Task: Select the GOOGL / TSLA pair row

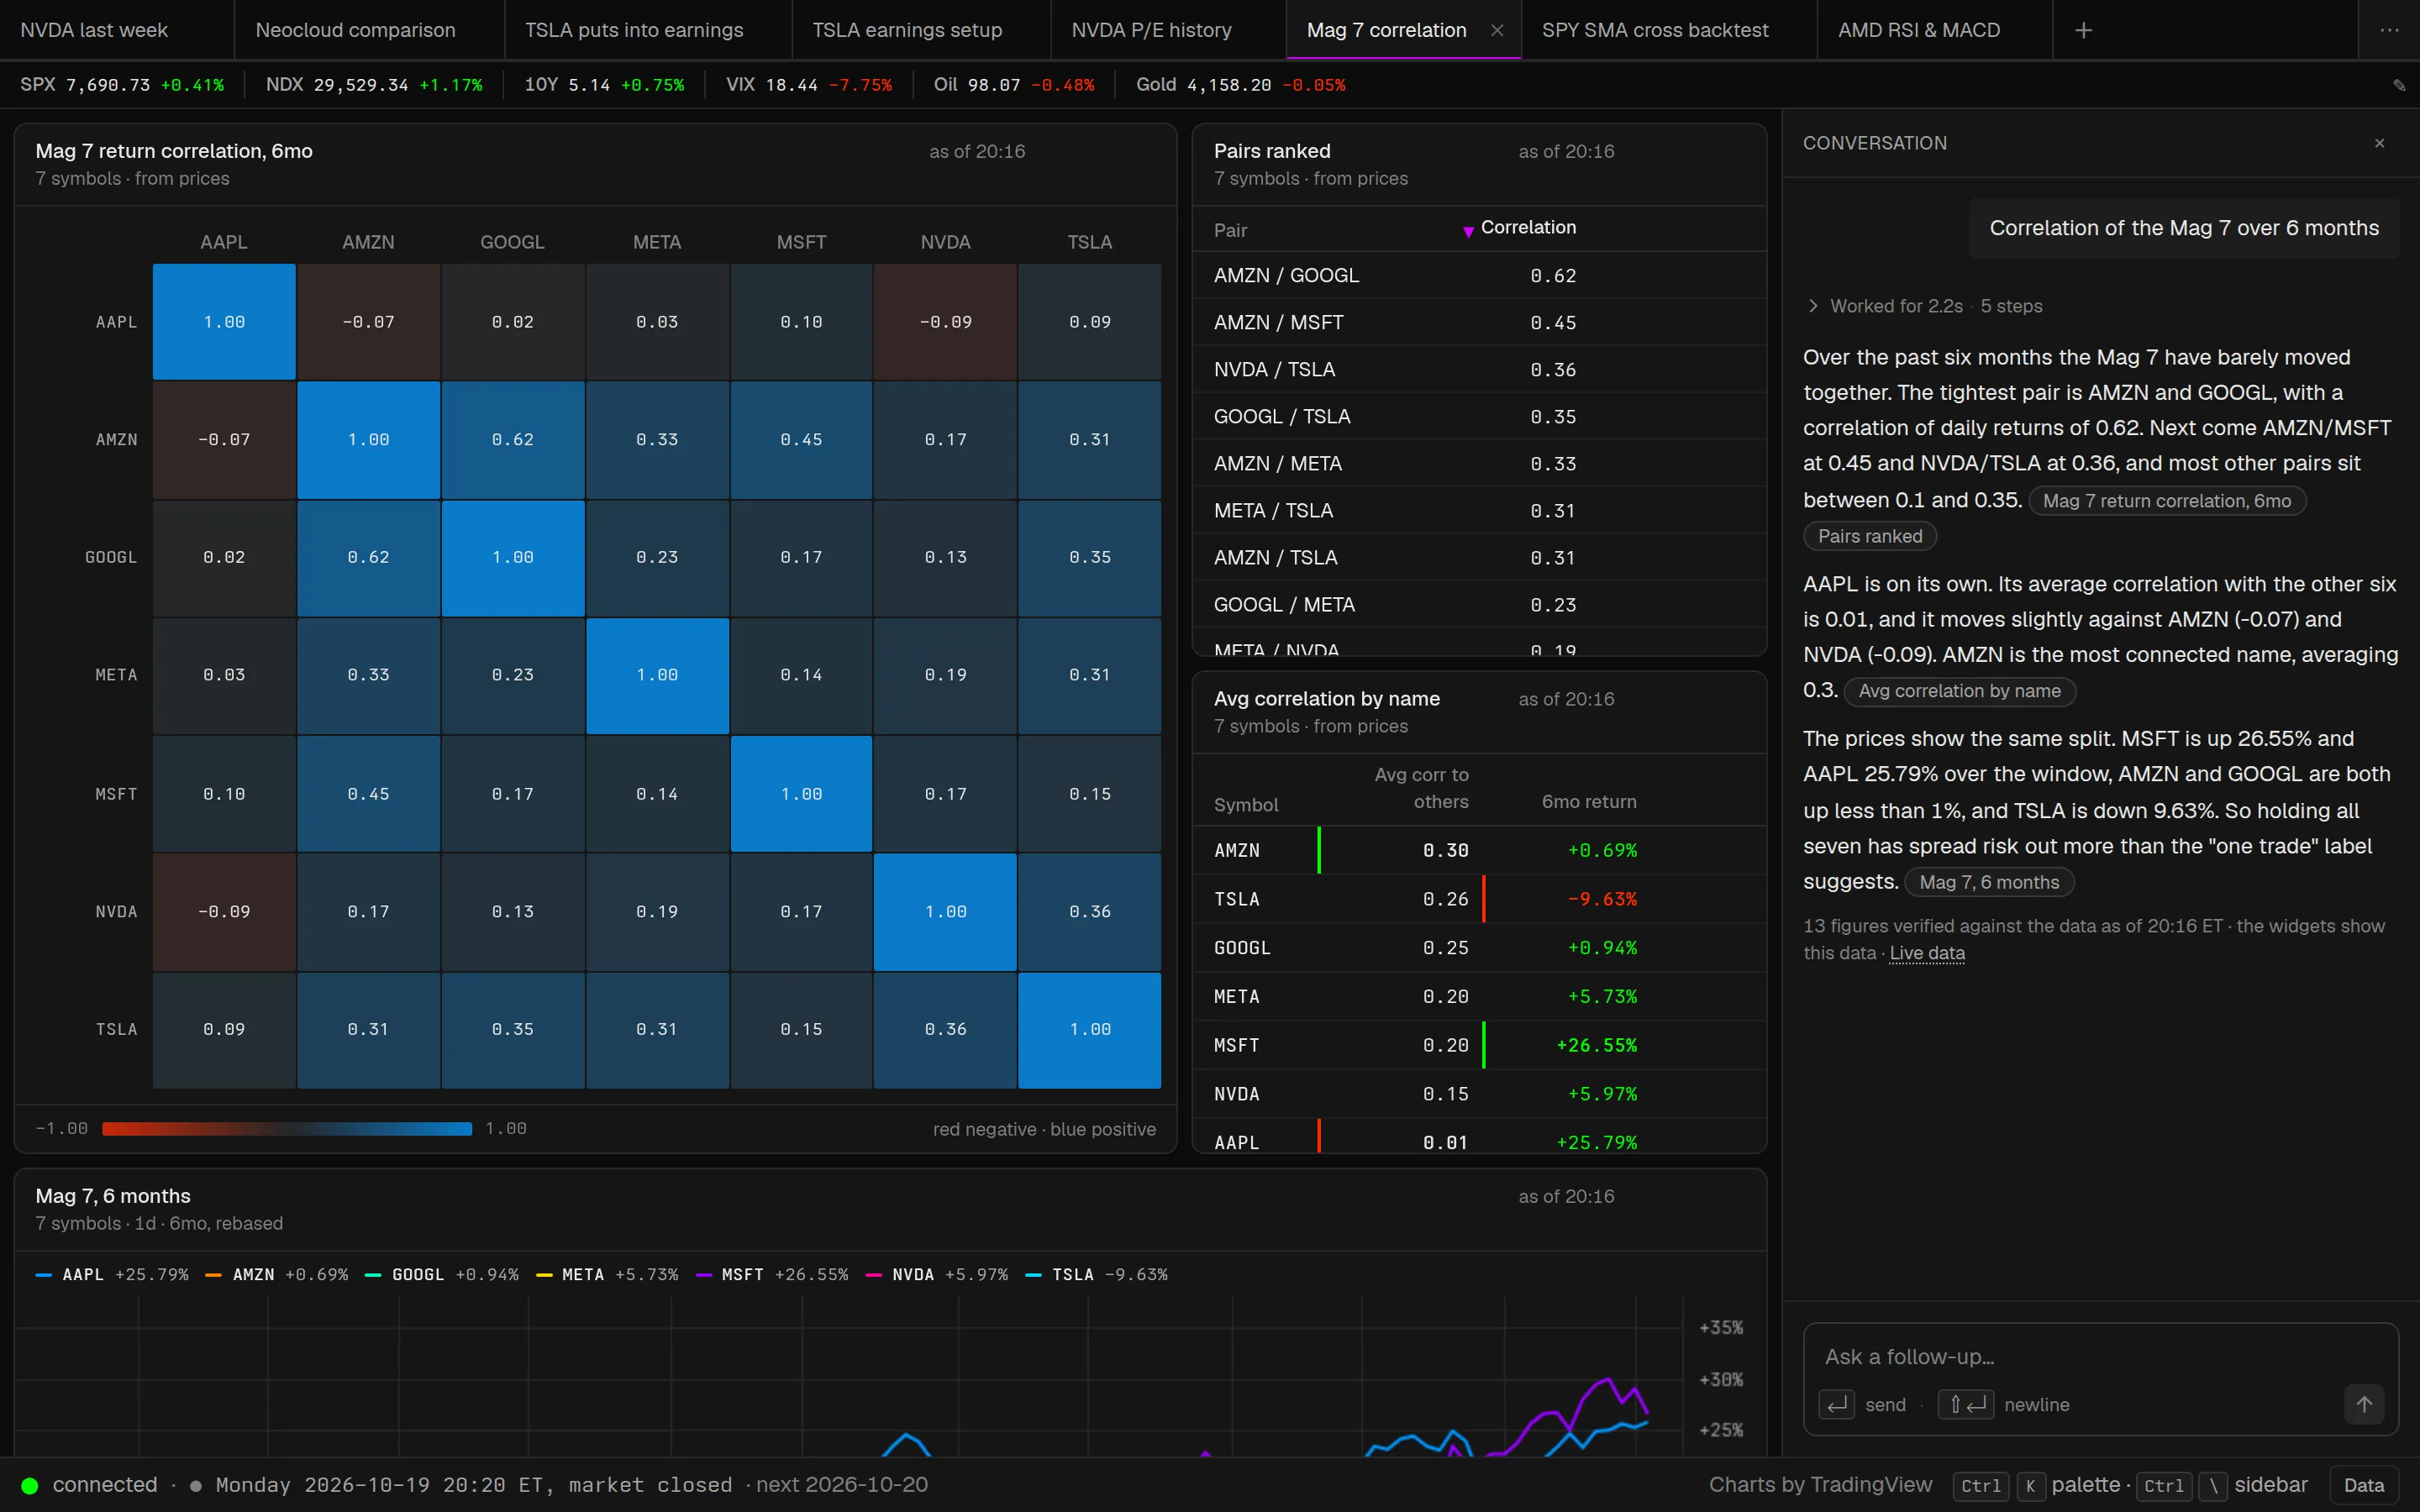Action: [1479, 416]
